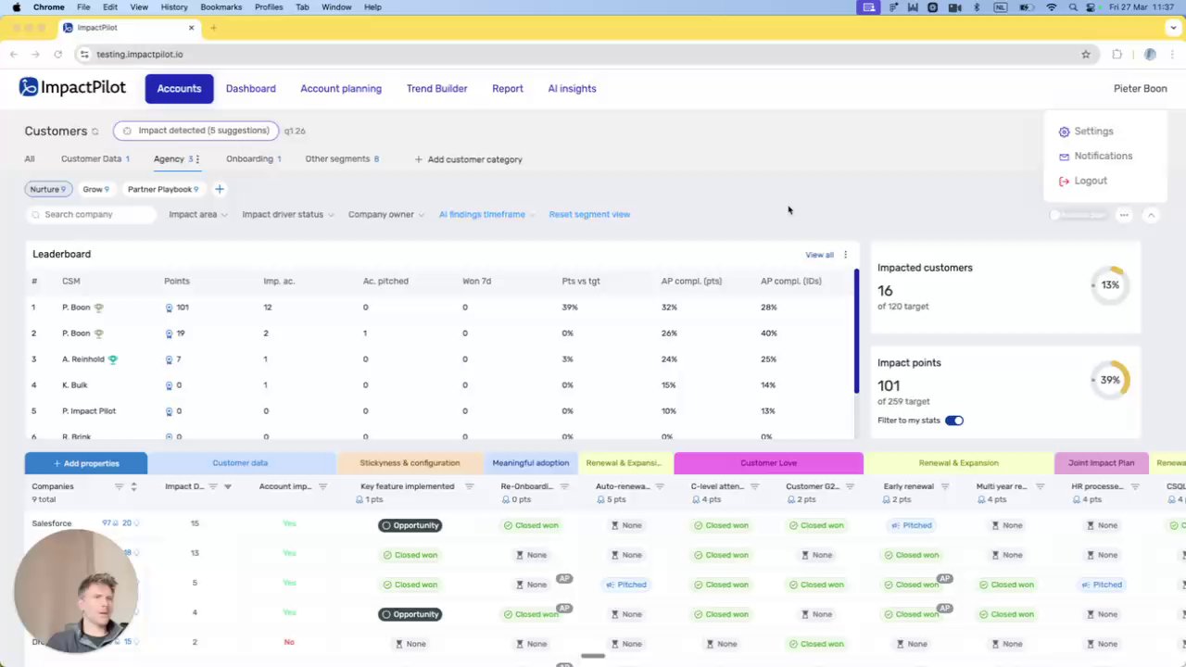The width and height of the screenshot is (1186, 667).
Task: Click in the Search company field
Action: 91,214
